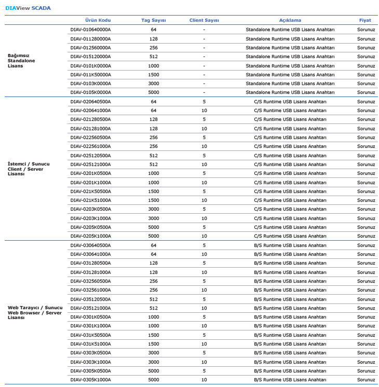
Task: Click tag count 1500 for DIAV-031K50500A
Action: [154, 335]
